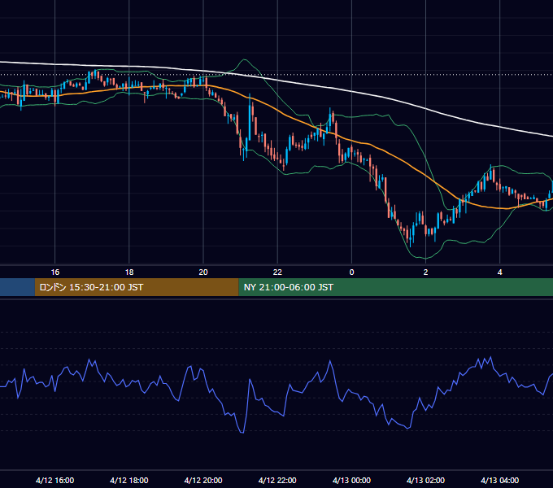553x488 pixels.
Task: Click the 2 hour label on price chart axis
Action: [x=425, y=272]
